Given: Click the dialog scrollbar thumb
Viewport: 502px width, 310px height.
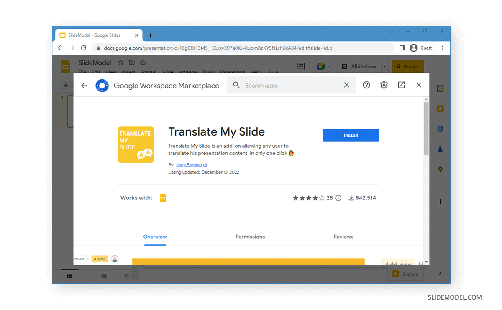Looking at the screenshot, I should pyautogui.click(x=426, y=129).
